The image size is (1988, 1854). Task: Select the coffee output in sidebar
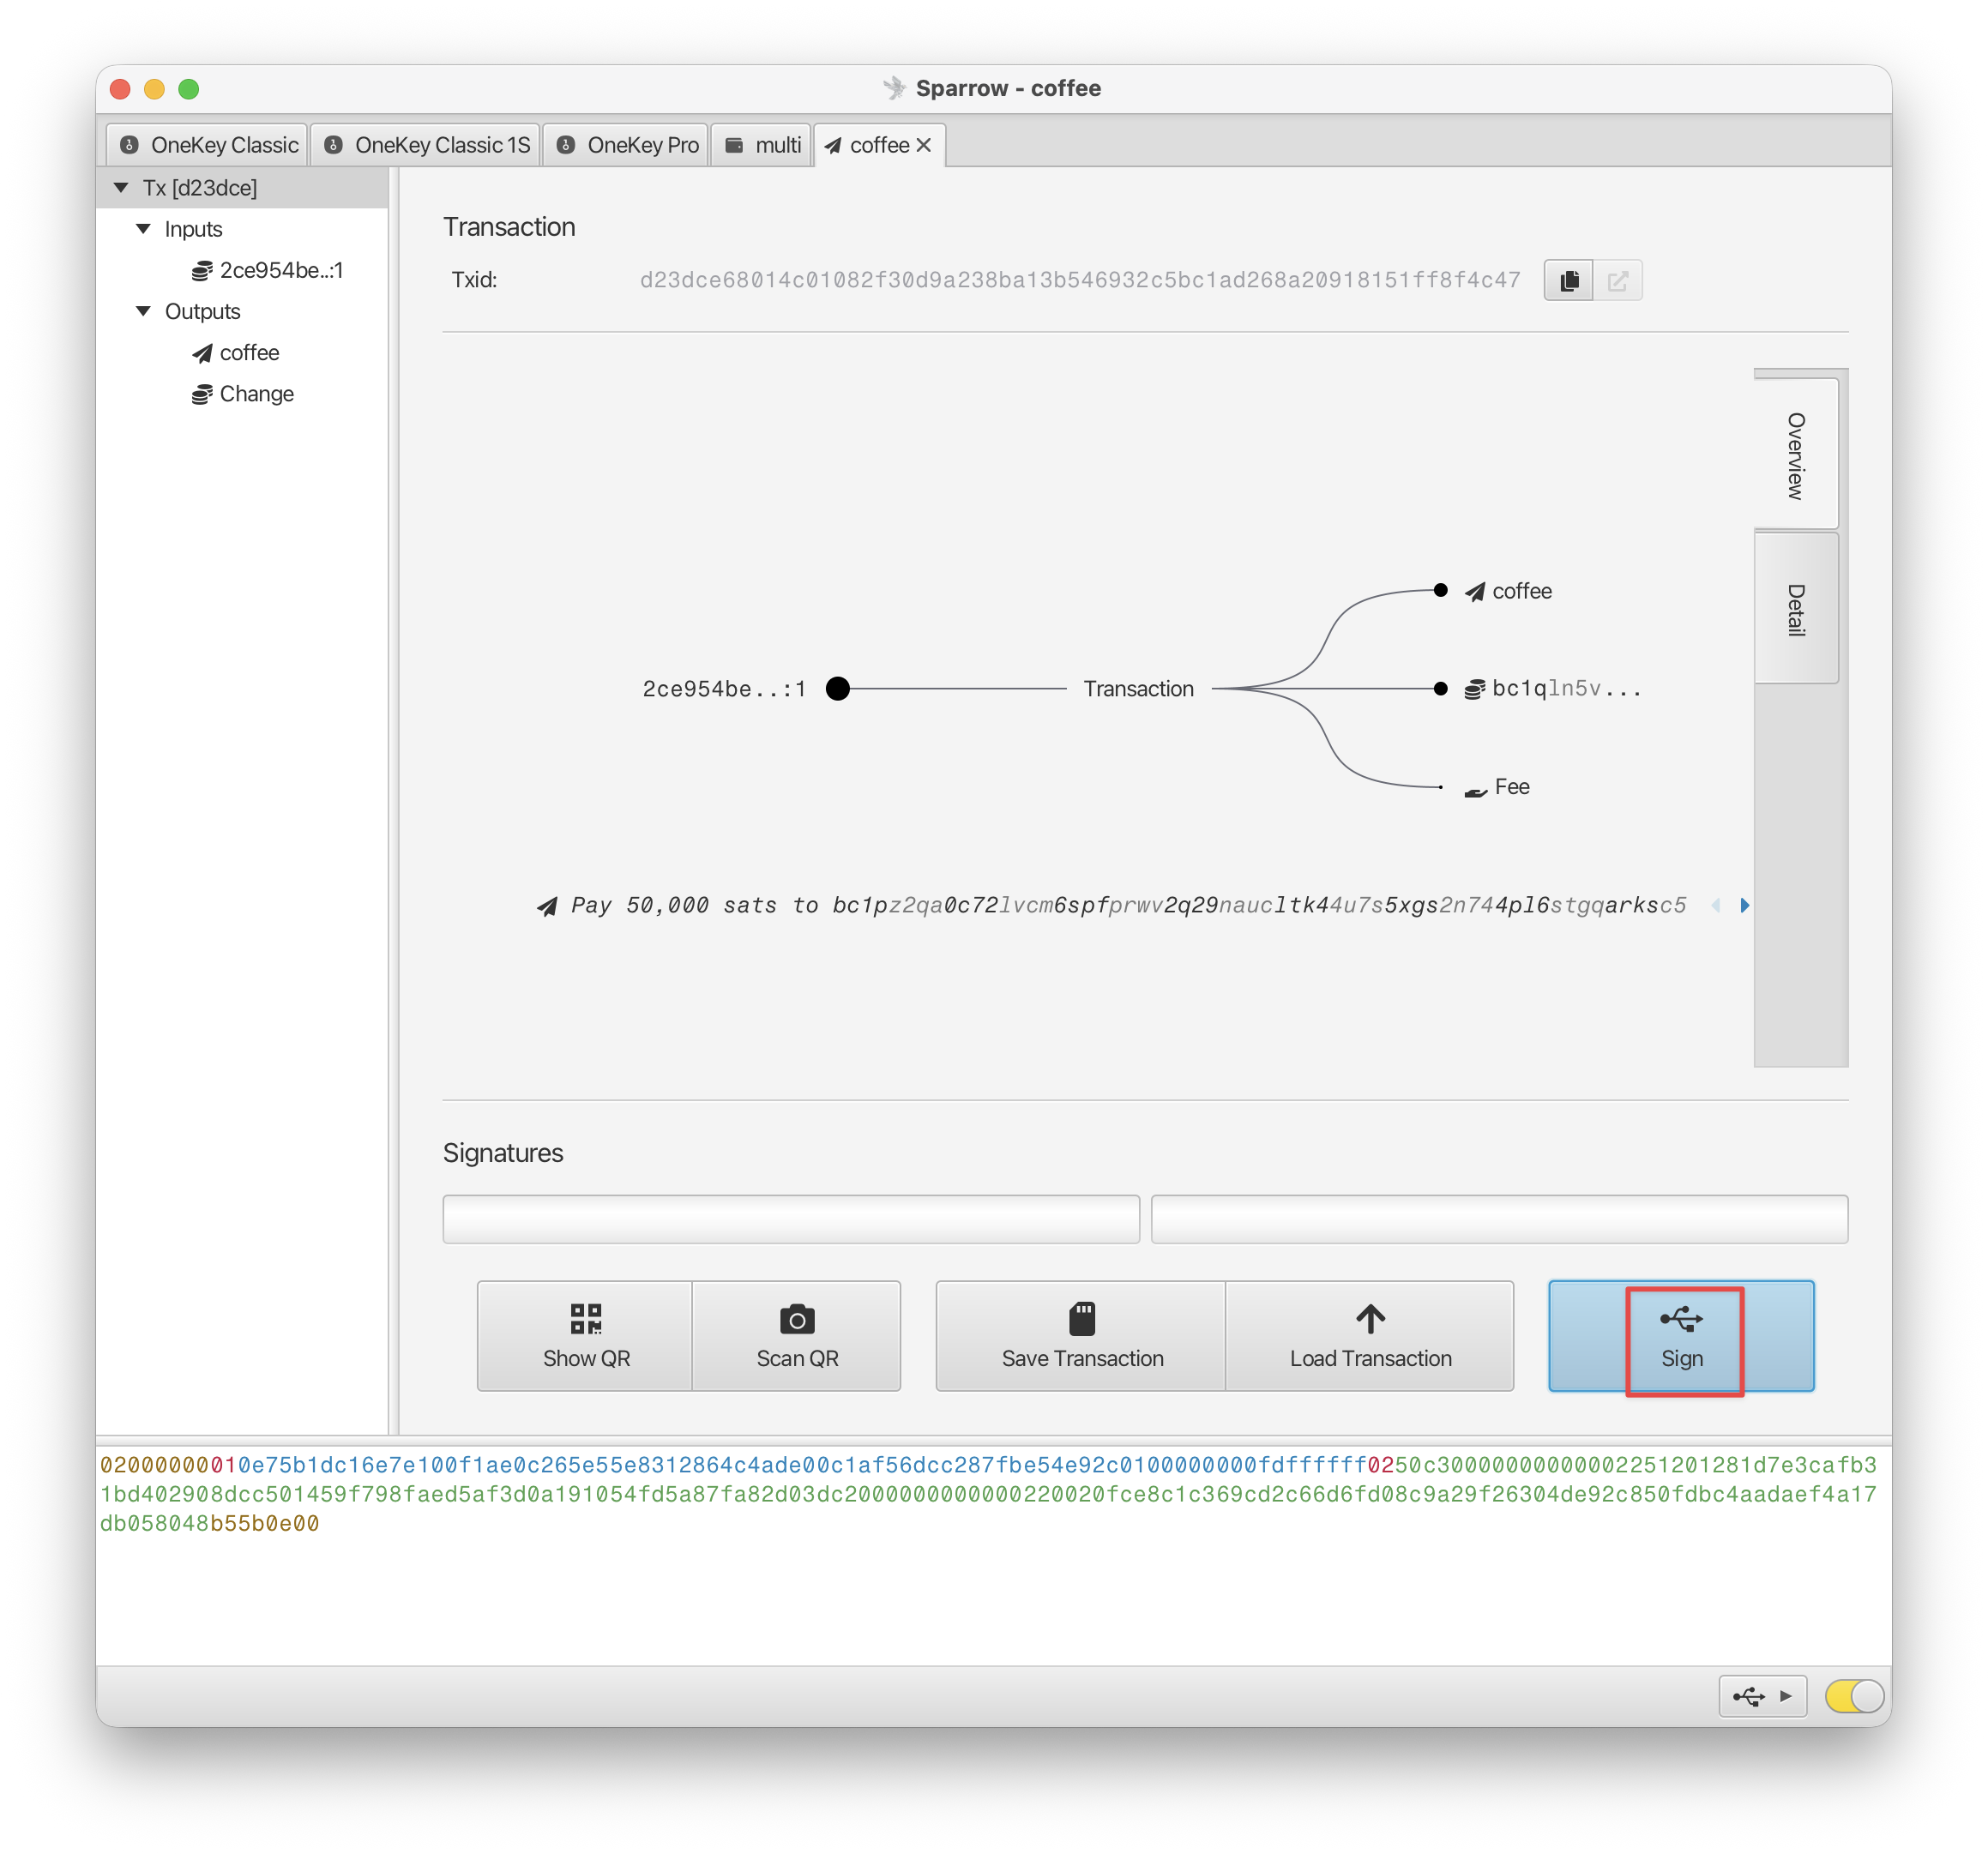(x=236, y=352)
